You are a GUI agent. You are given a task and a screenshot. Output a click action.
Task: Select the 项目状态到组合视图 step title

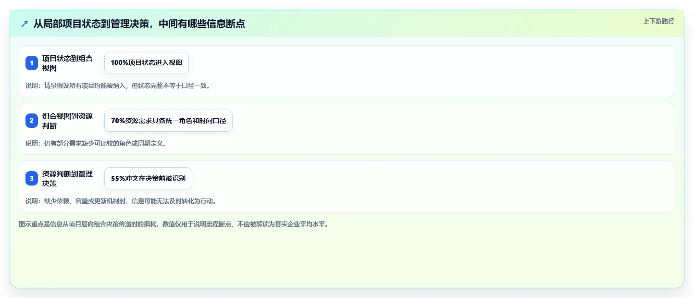click(67, 63)
